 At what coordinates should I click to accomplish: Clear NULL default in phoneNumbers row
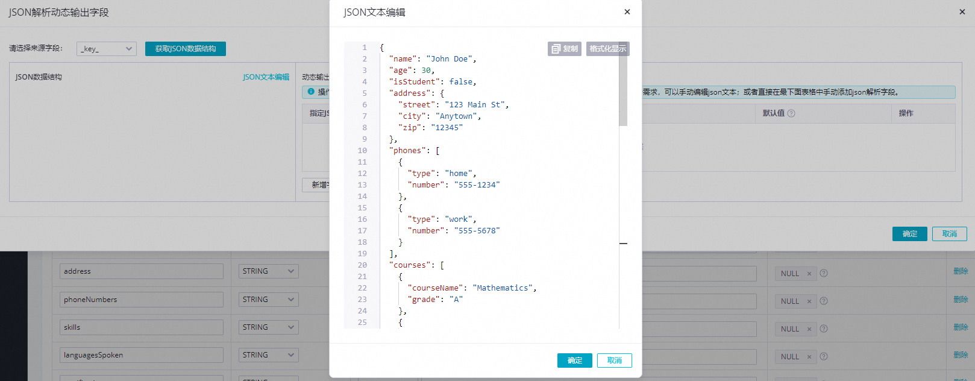click(x=809, y=301)
